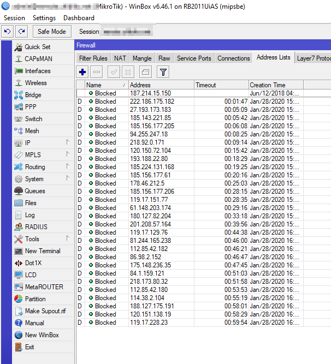Sort by Name column header
331x364 pixels.
[107, 85]
